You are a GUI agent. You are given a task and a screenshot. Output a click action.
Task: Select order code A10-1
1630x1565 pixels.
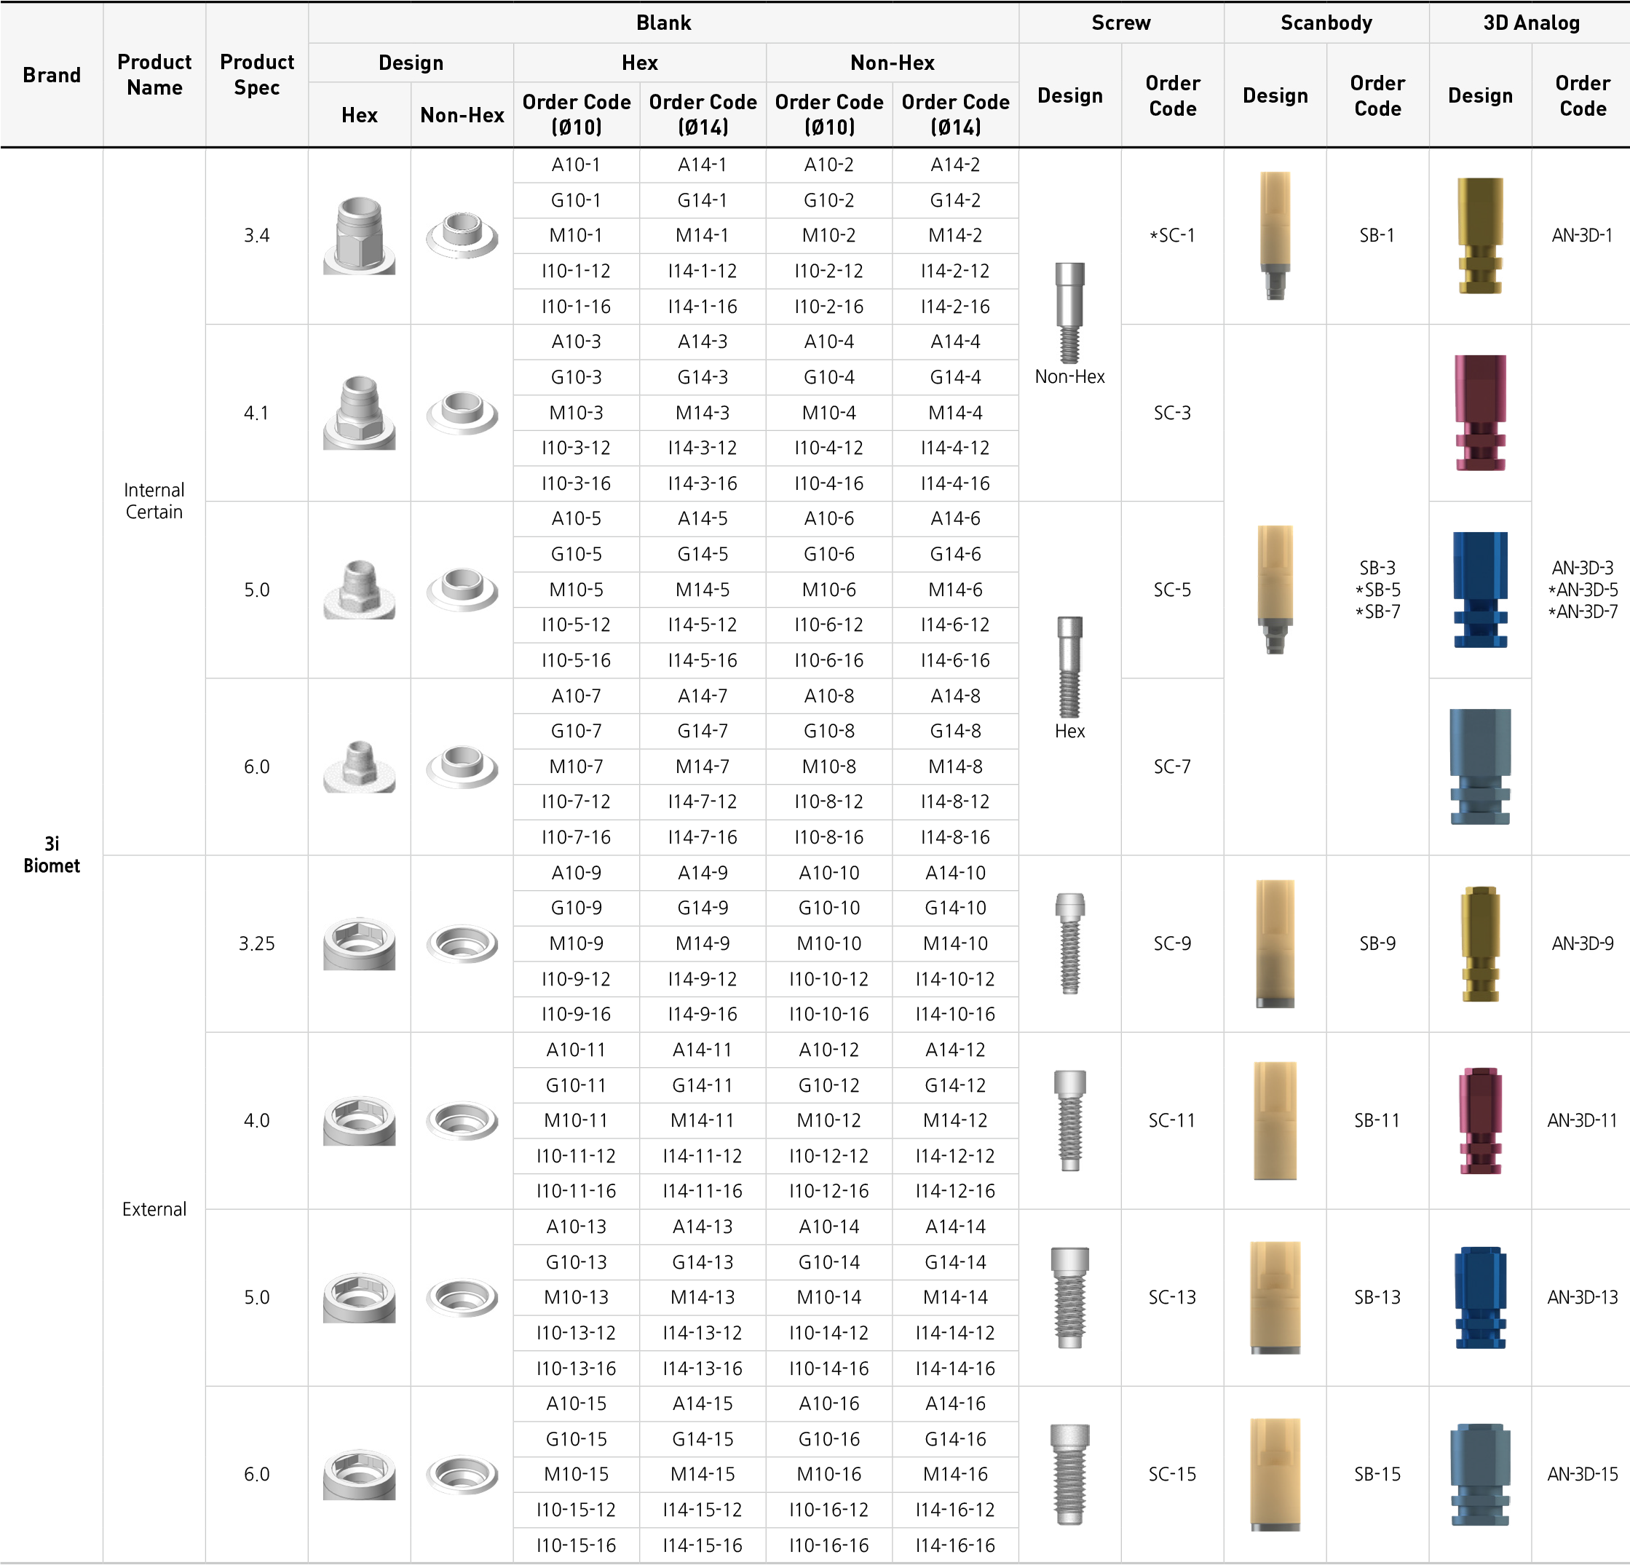(577, 165)
